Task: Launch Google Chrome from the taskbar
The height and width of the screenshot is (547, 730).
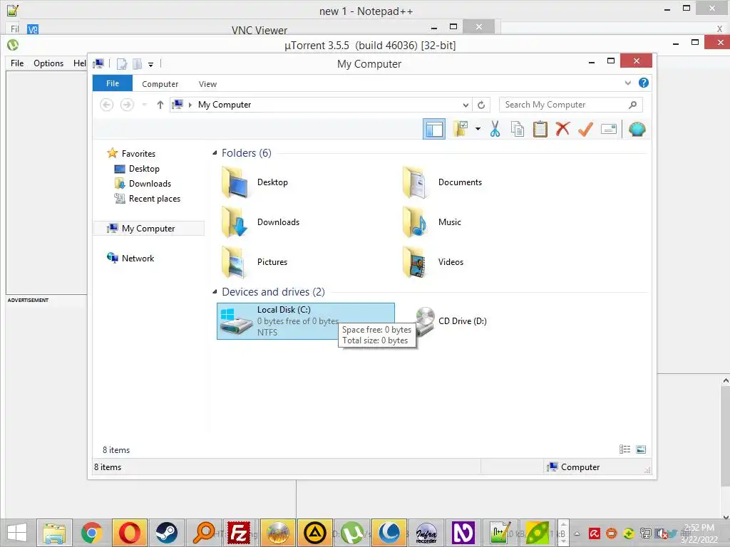Action: coord(92,533)
